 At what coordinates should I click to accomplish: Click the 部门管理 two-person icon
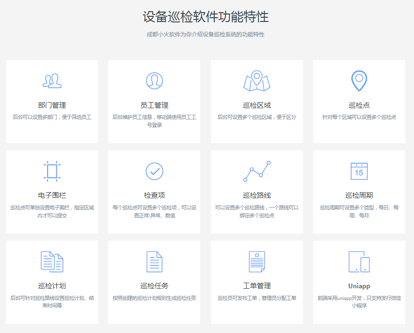click(52, 81)
